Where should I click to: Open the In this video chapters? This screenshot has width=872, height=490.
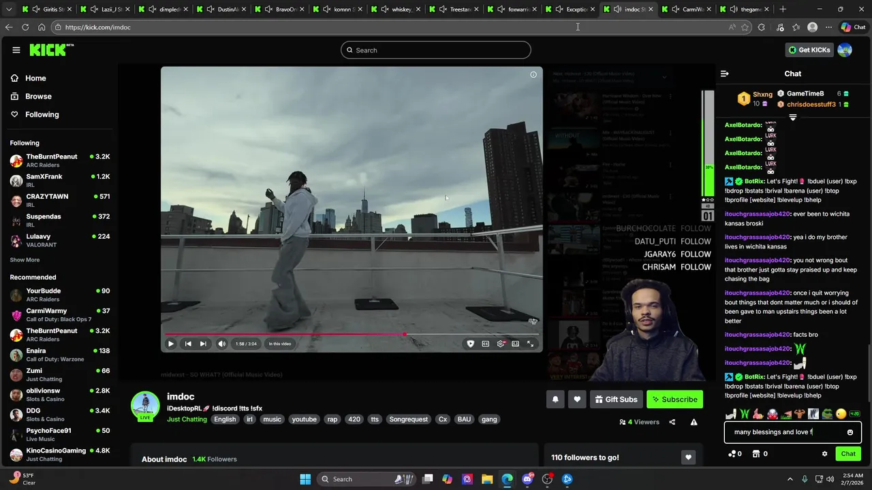(280, 344)
